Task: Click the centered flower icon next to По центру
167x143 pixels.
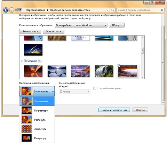Action: coord(27,138)
